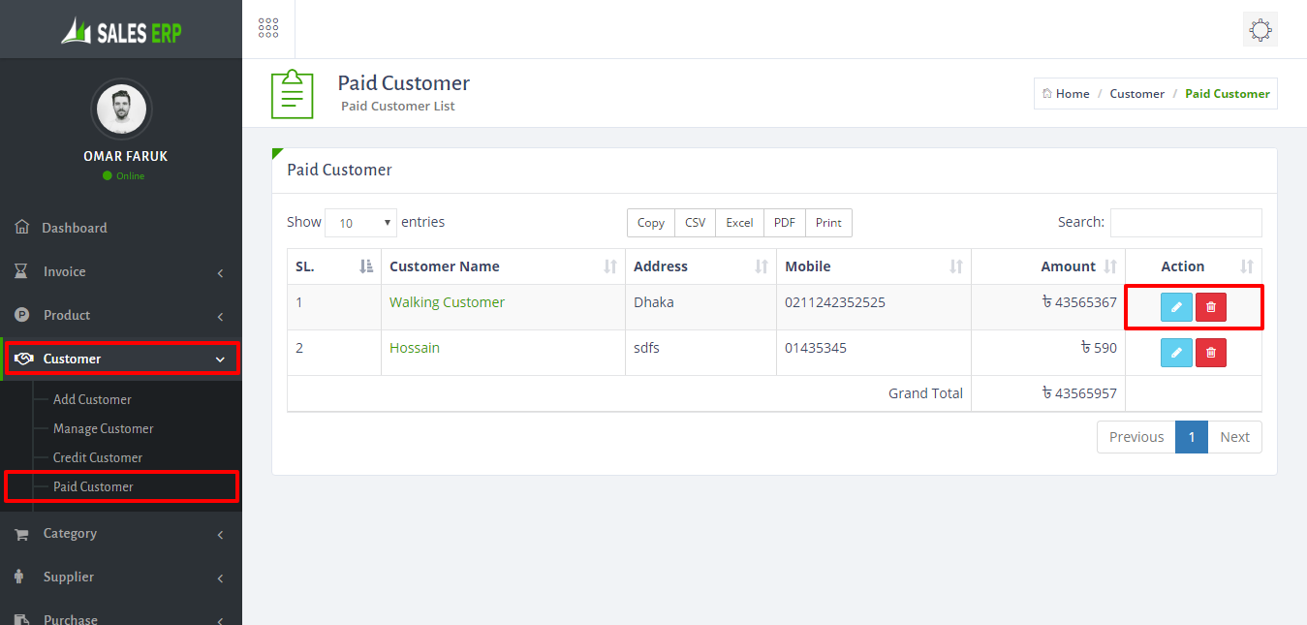Open the show entries count dropdown
The image size is (1307, 625).
coord(360,223)
